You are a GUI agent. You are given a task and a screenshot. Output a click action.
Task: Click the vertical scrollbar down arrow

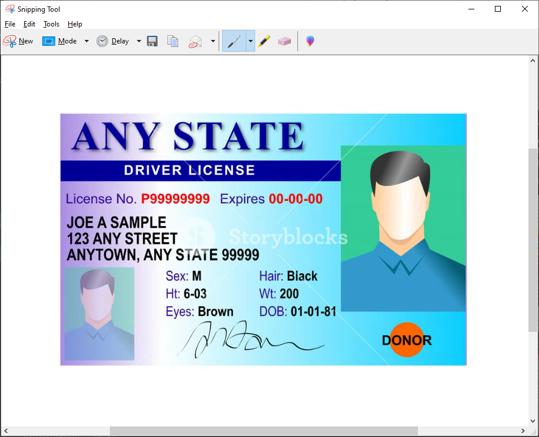click(x=533, y=421)
